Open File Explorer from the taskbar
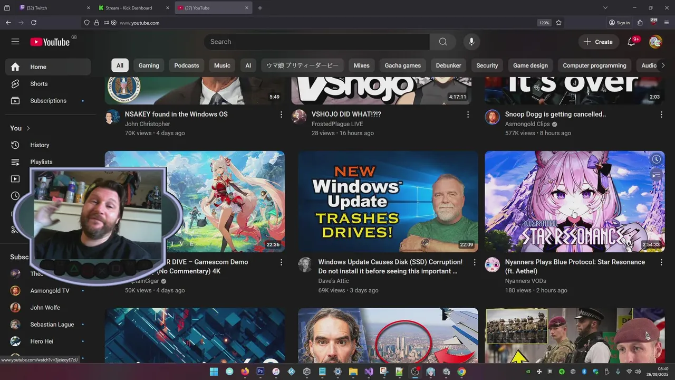The image size is (675, 380). click(353, 372)
